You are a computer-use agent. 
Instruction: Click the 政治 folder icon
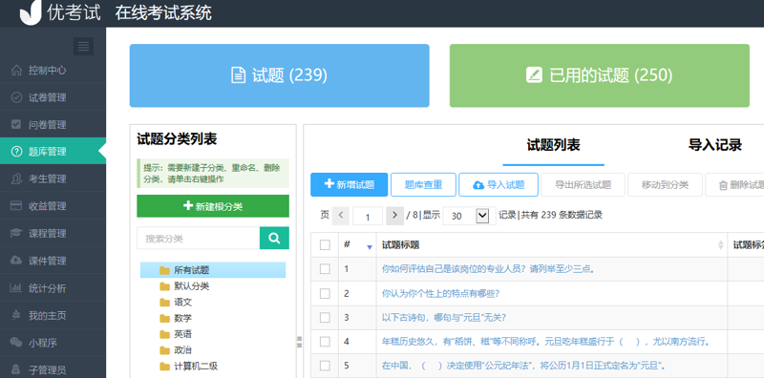click(x=164, y=350)
